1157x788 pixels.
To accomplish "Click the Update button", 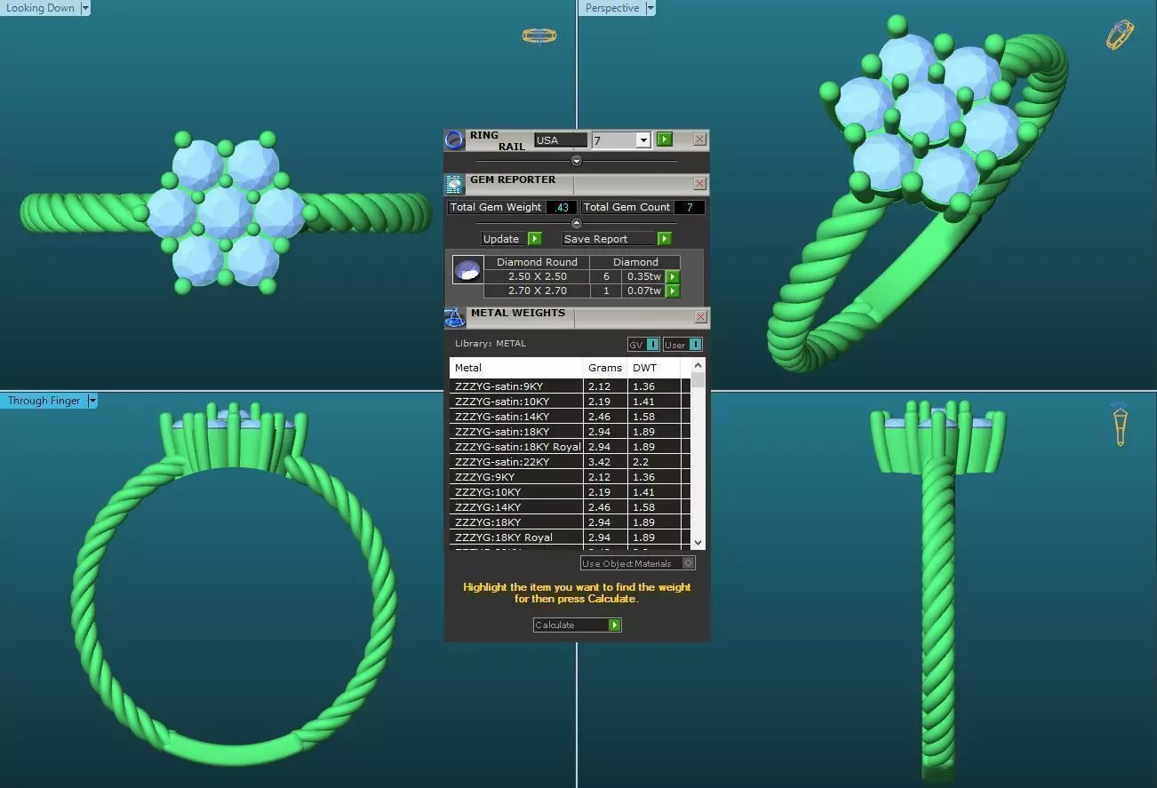I will pos(512,239).
